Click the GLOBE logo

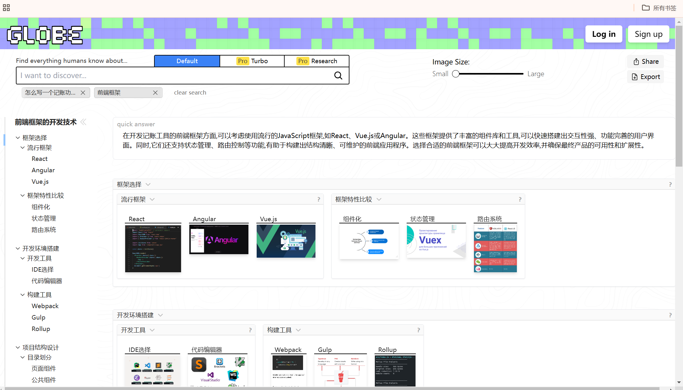45,35
